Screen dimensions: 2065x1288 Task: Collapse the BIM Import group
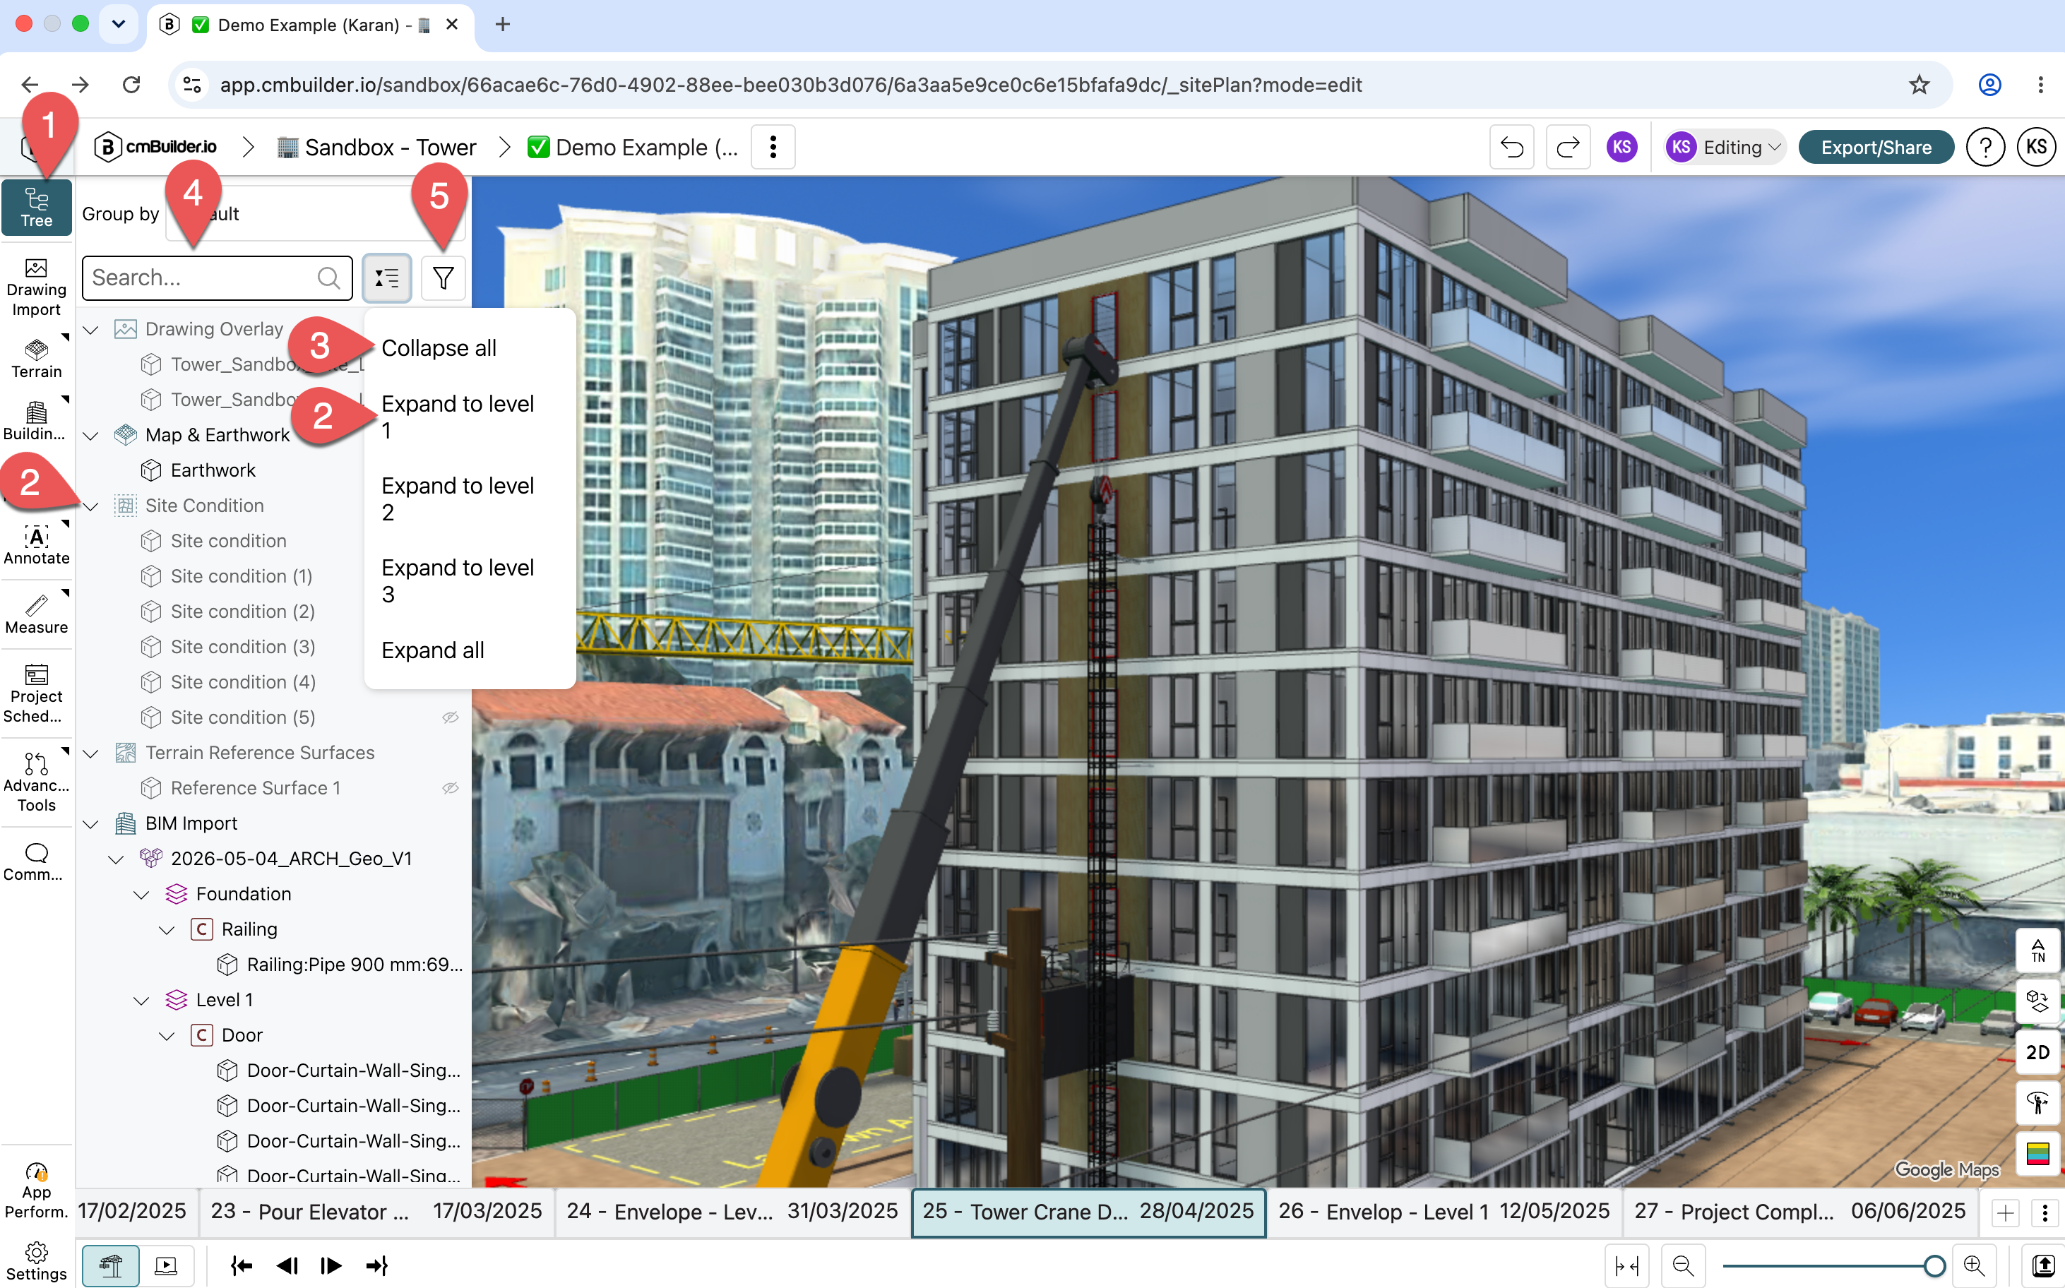pyautogui.click(x=91, y=824)
